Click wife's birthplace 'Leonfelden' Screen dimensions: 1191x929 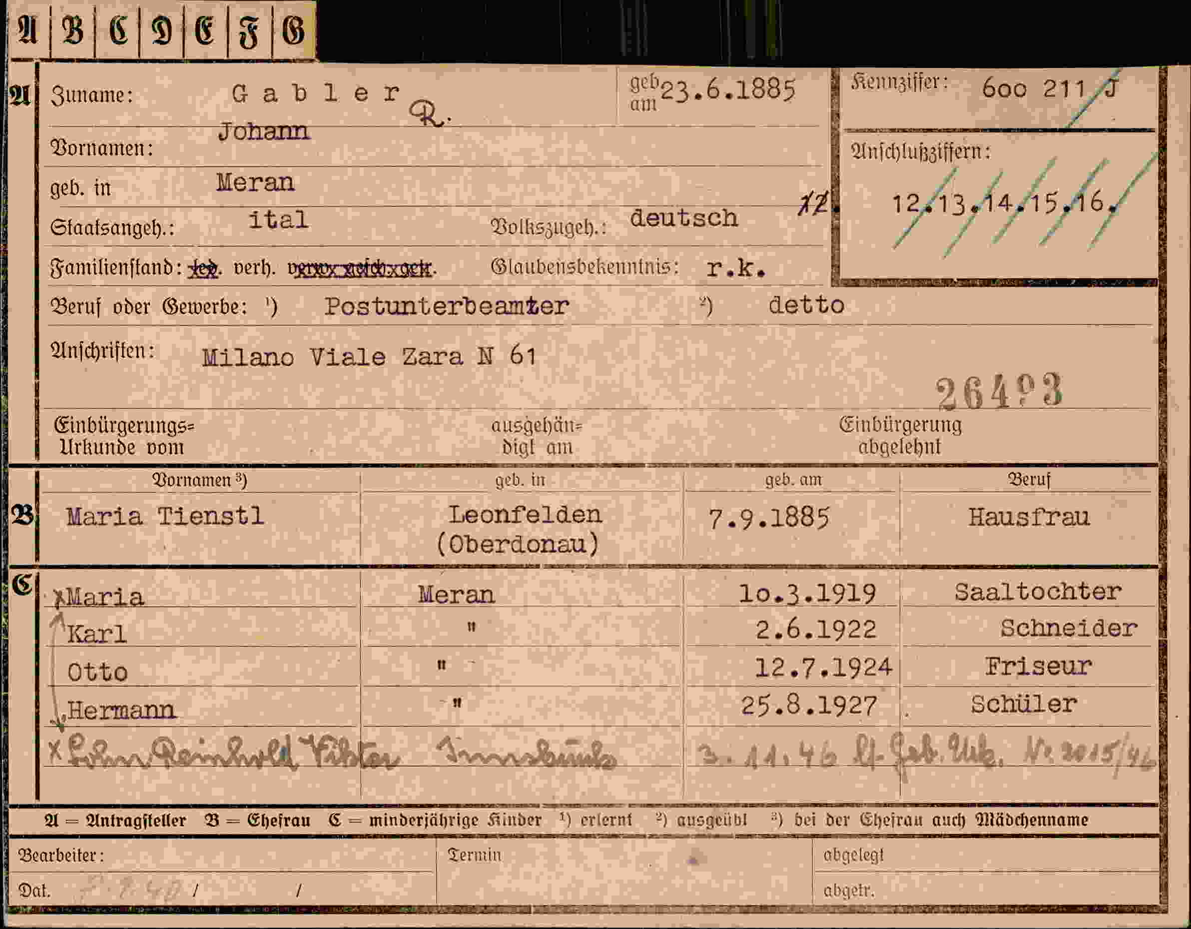[x=525, y=514]
